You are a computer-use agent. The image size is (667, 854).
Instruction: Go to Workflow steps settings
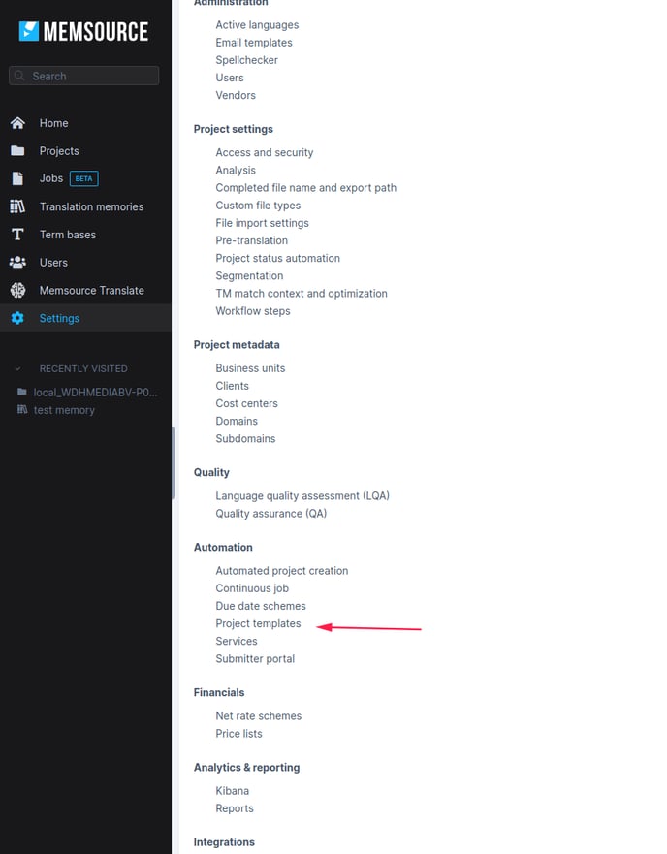[253, 311]
